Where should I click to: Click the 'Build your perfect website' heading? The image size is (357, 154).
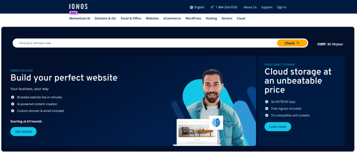pos(64,78)
